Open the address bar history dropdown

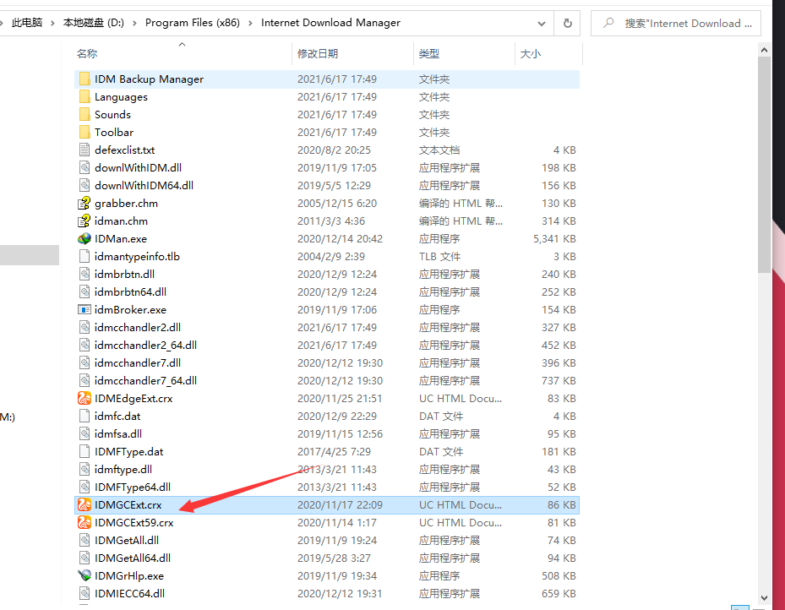542,23
